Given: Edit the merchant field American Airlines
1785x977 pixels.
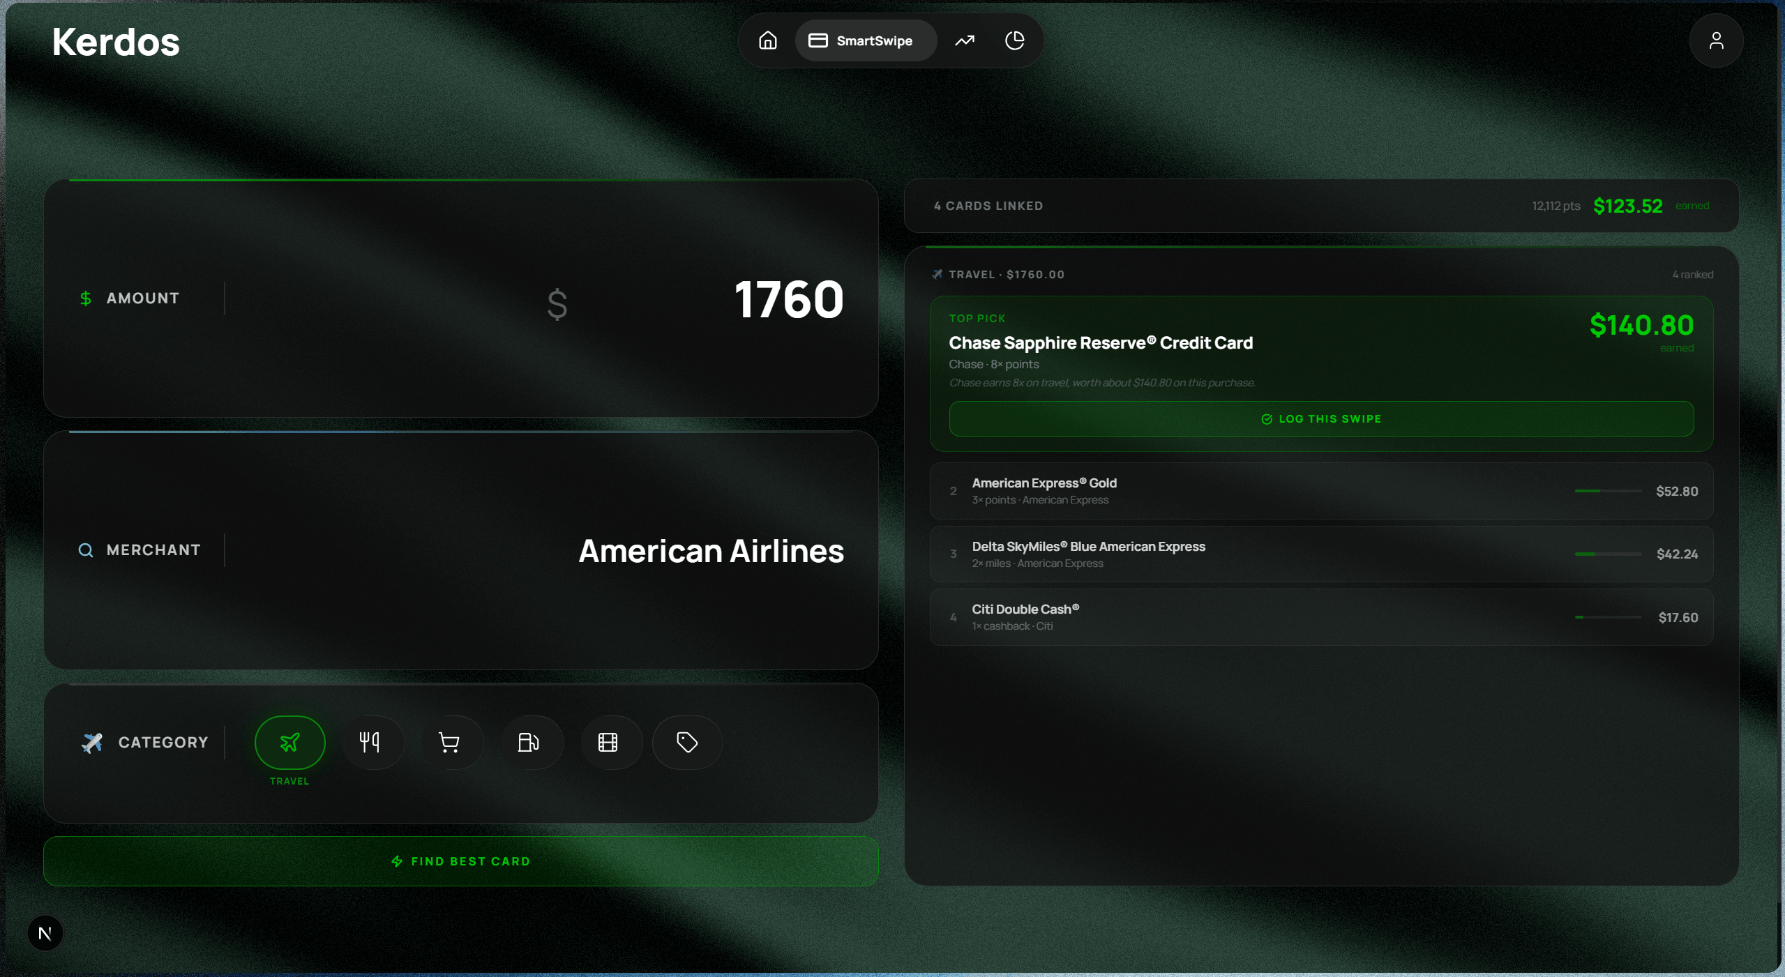Looking at the screenshot, I should point(710,551).
